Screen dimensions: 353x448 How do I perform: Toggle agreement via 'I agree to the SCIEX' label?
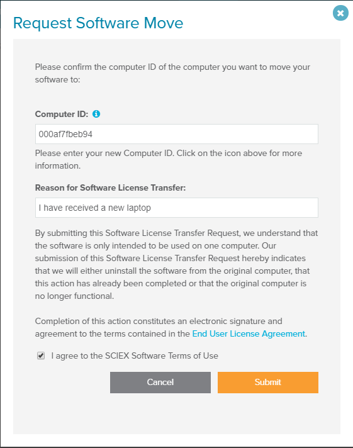coord(135,356)
